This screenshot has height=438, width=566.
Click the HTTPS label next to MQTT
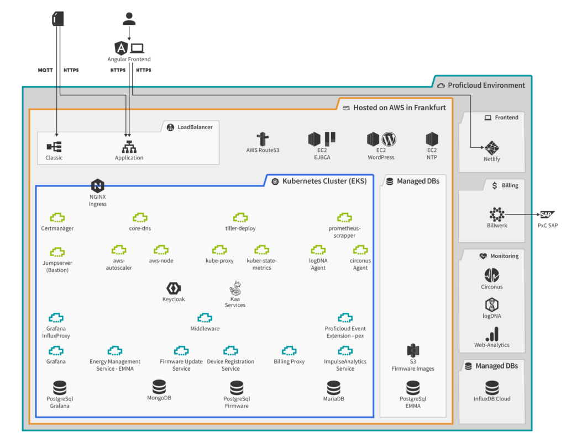[71, 70]
